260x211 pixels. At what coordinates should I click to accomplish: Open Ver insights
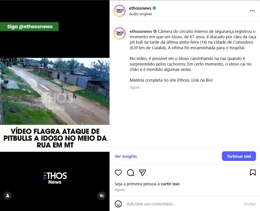[126, 156]
